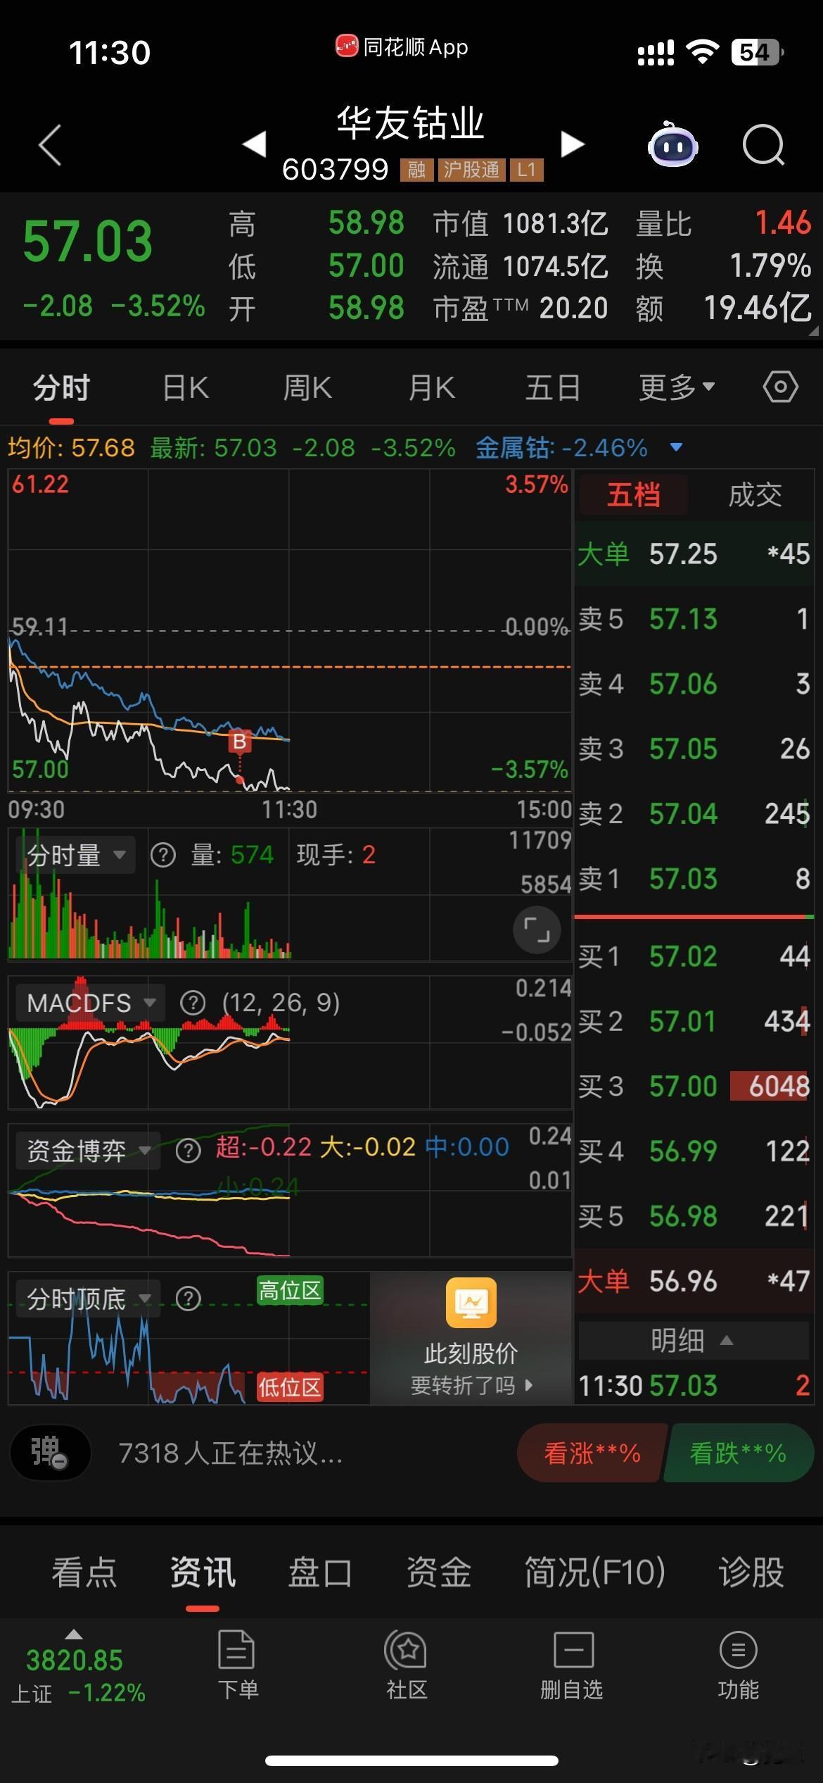Viewport: 823px width, 1783px height.
Task: Tap the B buy marker on chart
Action: tap(239, 742)
